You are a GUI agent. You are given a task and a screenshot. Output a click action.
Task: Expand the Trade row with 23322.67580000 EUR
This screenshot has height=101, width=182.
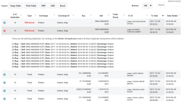point(4,91)
